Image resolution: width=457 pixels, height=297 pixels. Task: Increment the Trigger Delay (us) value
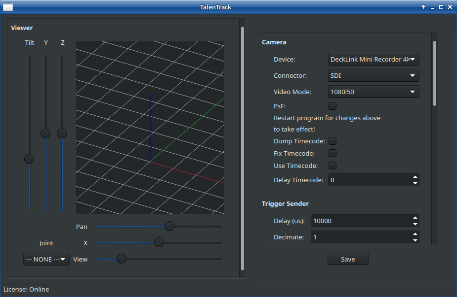point(415,218)
